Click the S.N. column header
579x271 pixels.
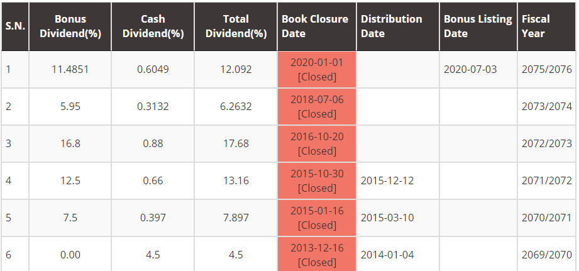(15, 26)
